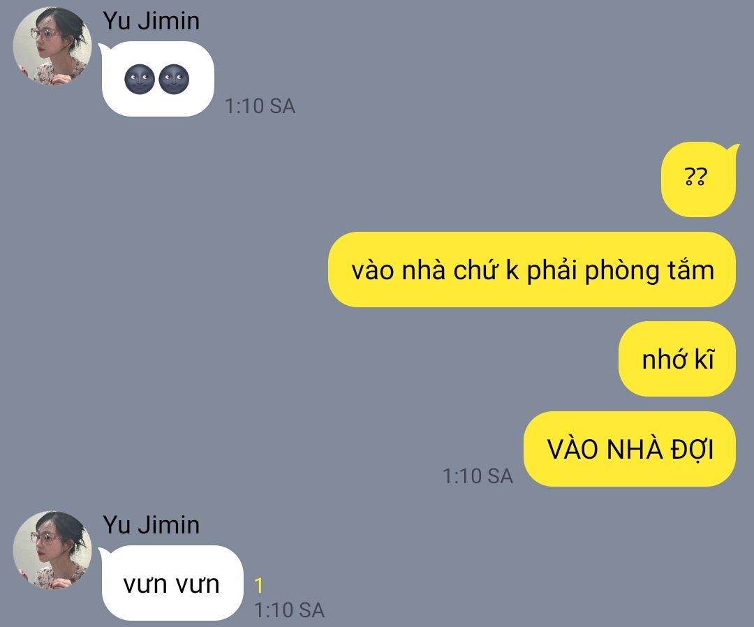Select the nhớ kĩ message bubble
Screen dimensions: 754x627
click(x=677, y=359)
